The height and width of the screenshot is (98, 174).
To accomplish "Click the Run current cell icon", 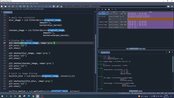I will tap(20, 7).
